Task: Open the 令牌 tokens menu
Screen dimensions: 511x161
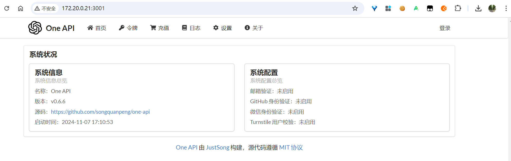Action: tap(128, 28)
